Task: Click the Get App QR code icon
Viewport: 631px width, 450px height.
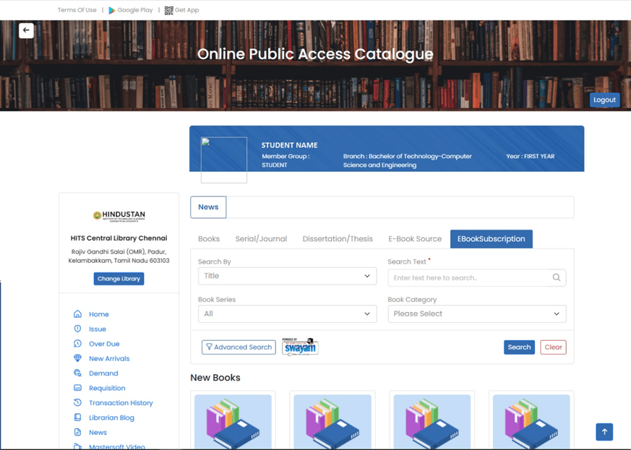Action: pos(168,10)
